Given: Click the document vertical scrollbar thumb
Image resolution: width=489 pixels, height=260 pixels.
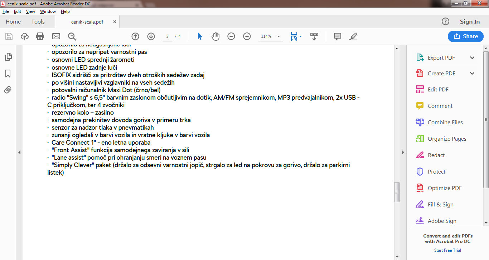Looking at the screenshot, I should pos(396,192).
